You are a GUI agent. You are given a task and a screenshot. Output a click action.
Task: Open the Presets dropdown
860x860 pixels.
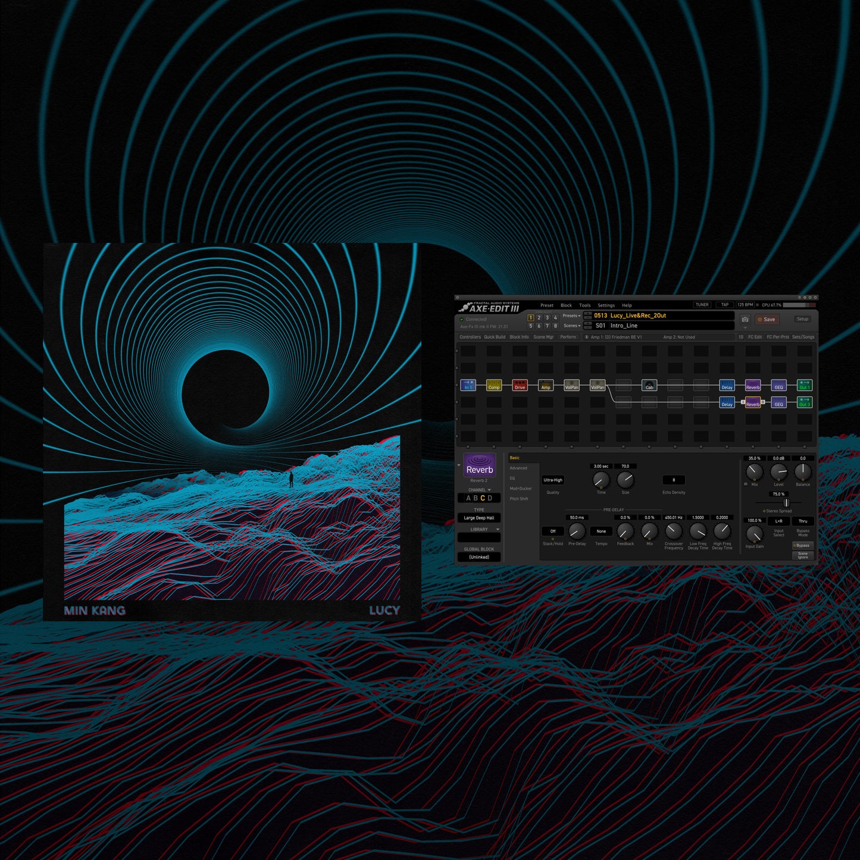tap(571, 315)
